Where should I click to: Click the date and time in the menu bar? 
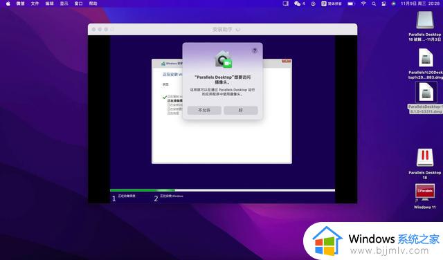pos(420,3)
